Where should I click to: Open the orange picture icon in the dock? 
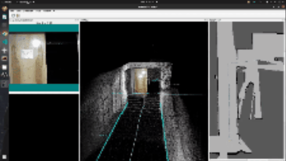point(5,59)
